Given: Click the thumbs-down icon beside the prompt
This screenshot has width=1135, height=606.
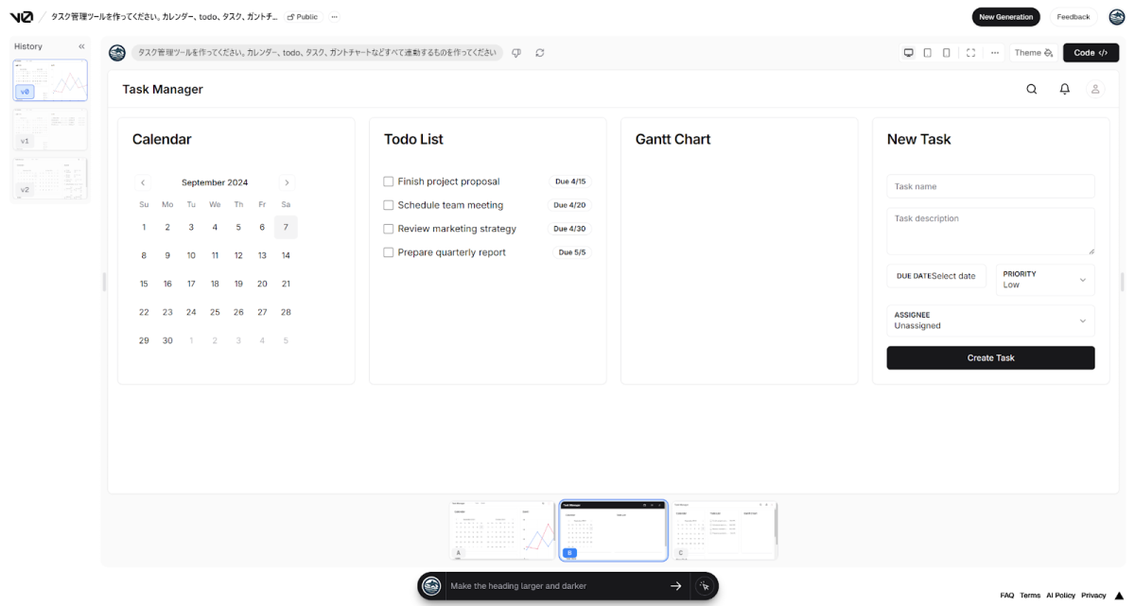Looking at the screenshot, I should 516,53.
